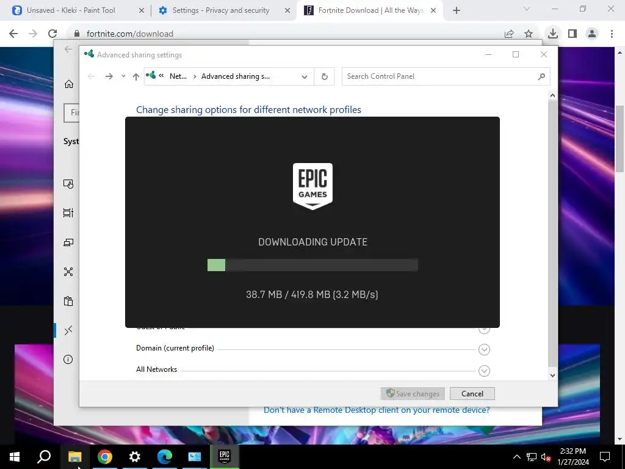Expand Domain (current profile) section
Screen dimensions: 625x469
coord(484,349)
